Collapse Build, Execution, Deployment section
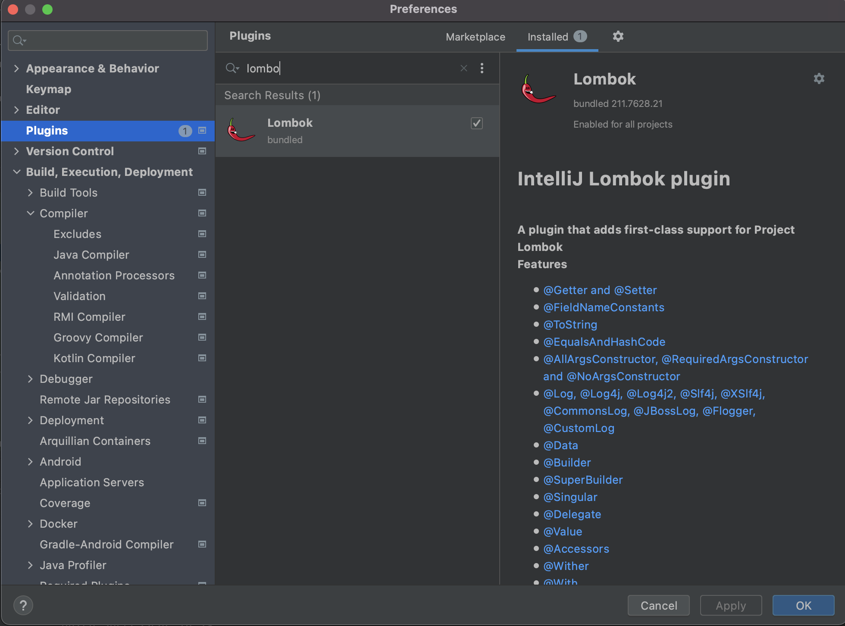The width and height of the screenshot is (845, 626). (x=16, y=172)
